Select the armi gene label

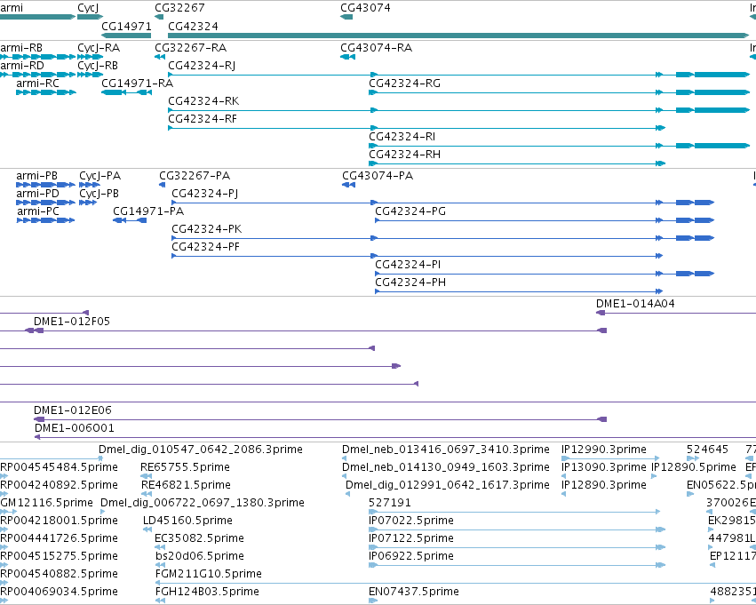[x=12, y=8]
